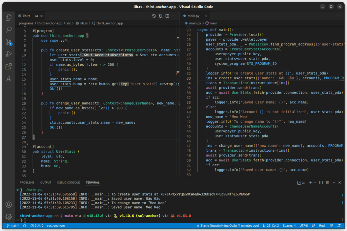This screenshot has height=231, width=347.
Task: Open the Explorer view in activity bar
Action: (9, 17)
